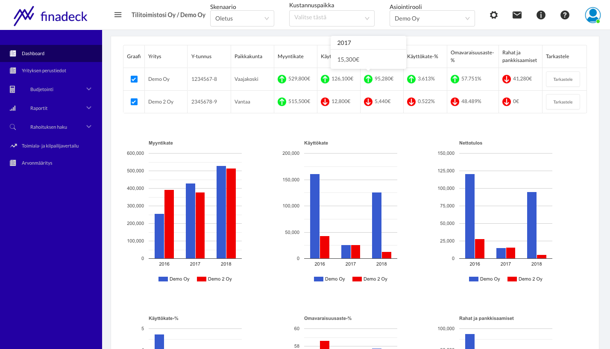Image resolution: width=610 pixels, height=349 pixels.
Task: Click the Omavaraisuusaste-% column header
Action: (472, 56)
